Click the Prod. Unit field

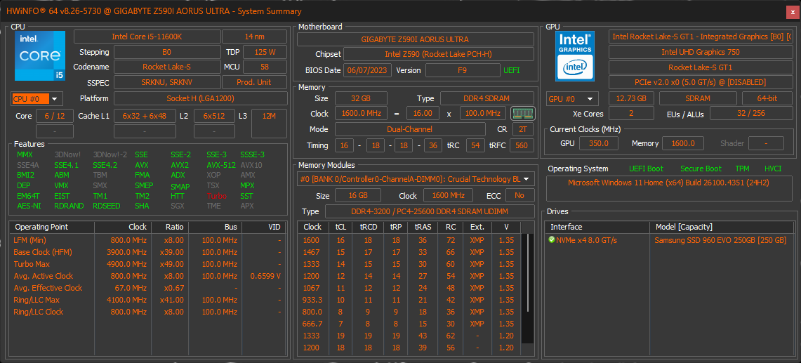[254, 82]
